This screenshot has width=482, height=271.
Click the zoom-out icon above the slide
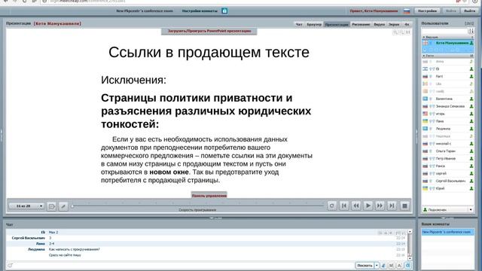[401, 32]
